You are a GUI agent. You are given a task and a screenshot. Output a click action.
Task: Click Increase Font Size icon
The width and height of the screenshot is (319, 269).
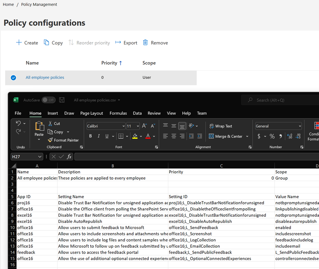point(144,126)
